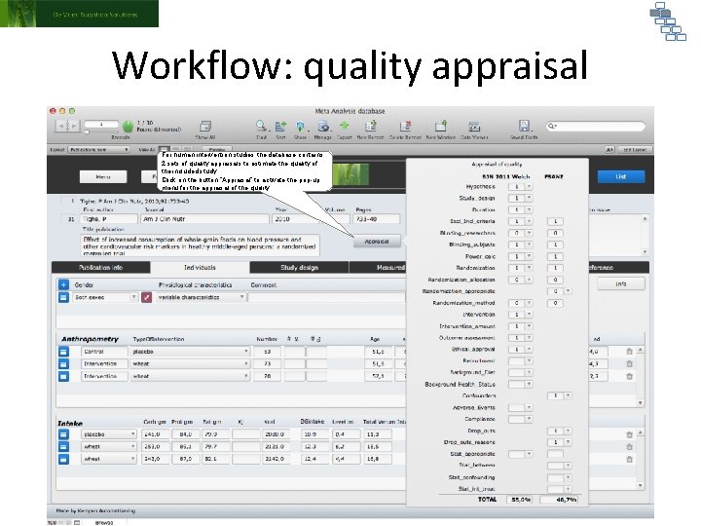701x526 pixels.
Task: Open a New Window from the toolbar
Action: click(440, 126)
